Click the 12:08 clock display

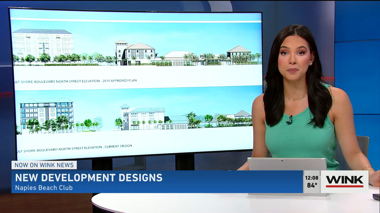pyautogui.click(x=312, y=178)
